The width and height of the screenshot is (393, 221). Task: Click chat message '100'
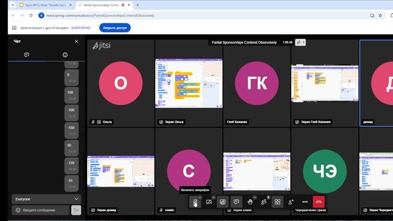click(x=71, y=95)
